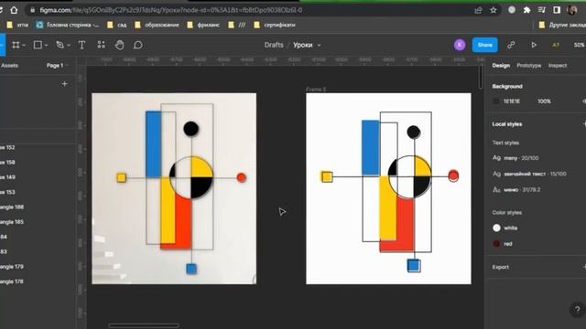Screen dimensions: 586x329
Task: Open the Resources tool
Action: coord(102,45)
